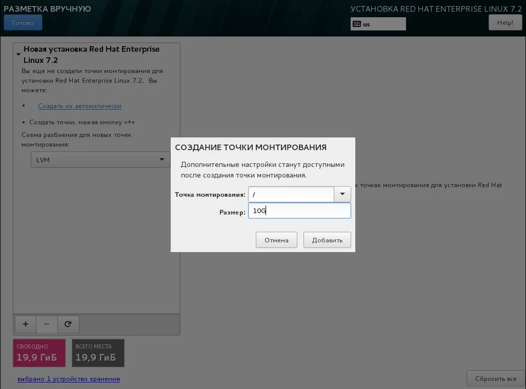Click the УСТАНОВКА RED HAT ENTERPRISE LINUX 7.2 title

(x=436, y=9)
